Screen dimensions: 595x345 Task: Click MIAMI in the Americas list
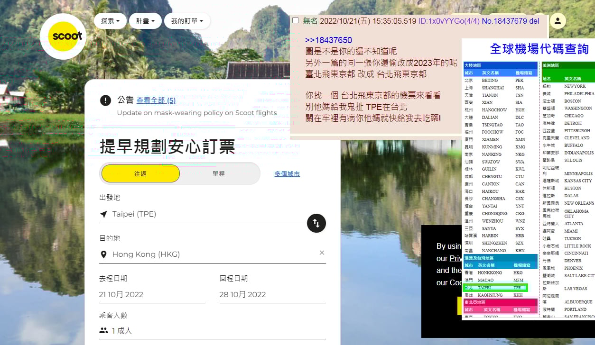pyautogui.click(x=571, y=231)
